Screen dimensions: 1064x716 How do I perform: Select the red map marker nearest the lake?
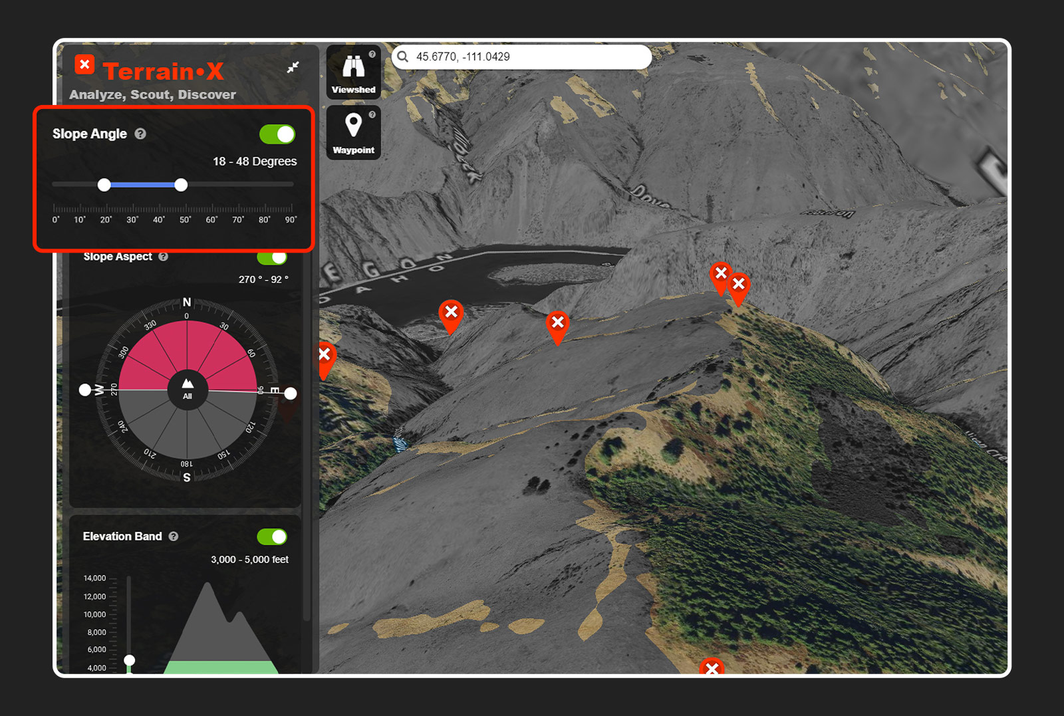[x=451, y=312]
